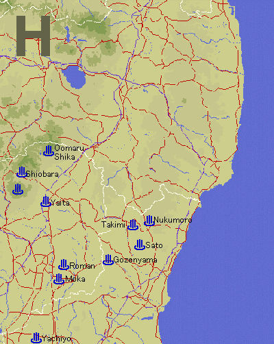Screen dimensions: 274x344
Task: Click the Nukumoro hot spring icon
Action: coord(149,221)
